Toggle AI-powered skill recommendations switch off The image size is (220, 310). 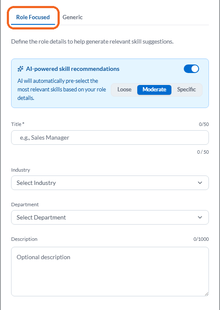(191, 69)
